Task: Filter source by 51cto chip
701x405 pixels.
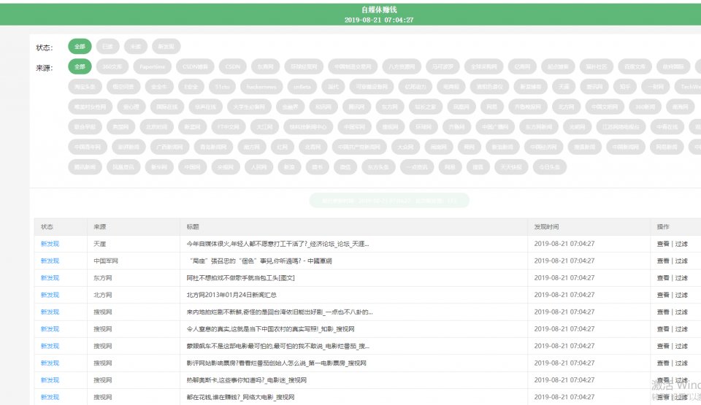Action: 222,87
